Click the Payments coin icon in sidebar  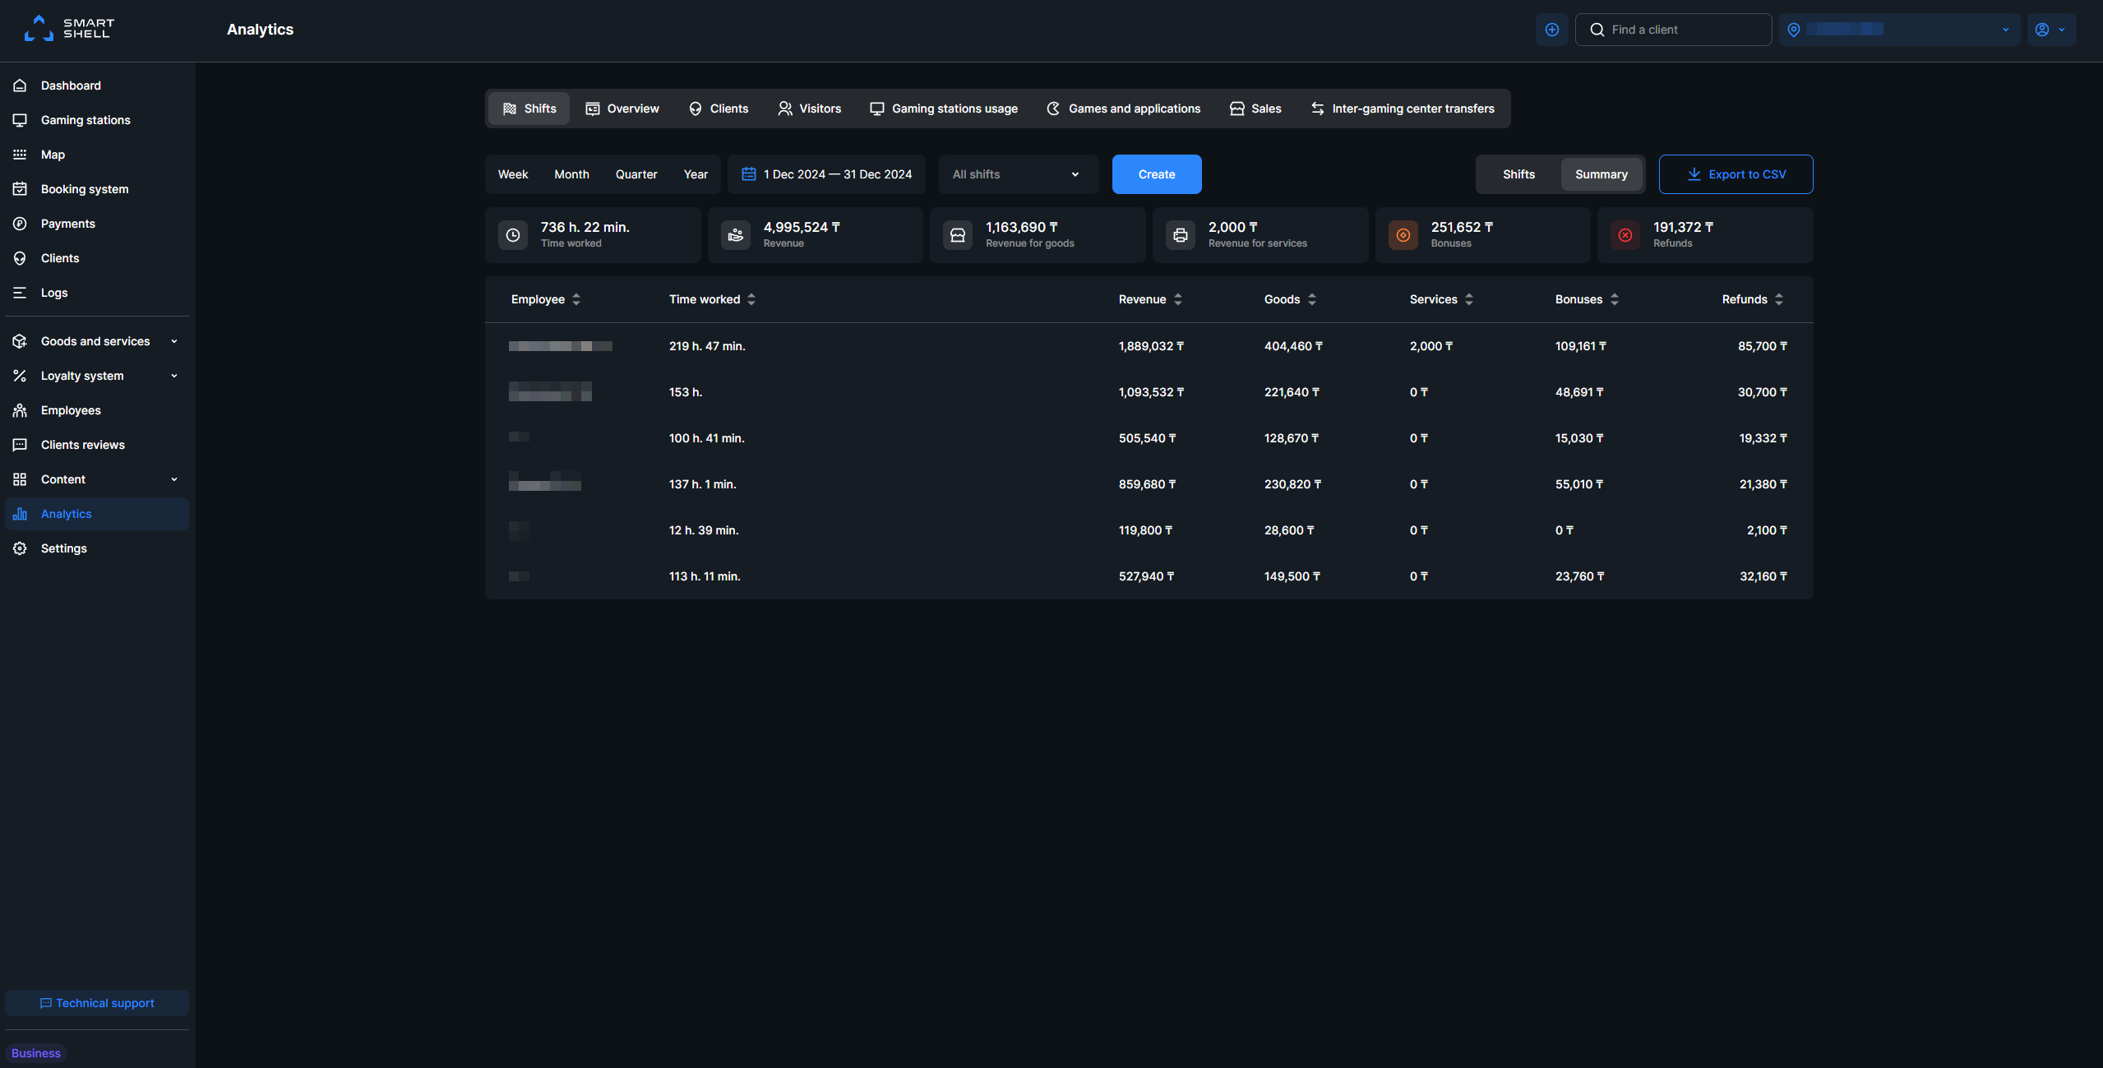(20, 224)
